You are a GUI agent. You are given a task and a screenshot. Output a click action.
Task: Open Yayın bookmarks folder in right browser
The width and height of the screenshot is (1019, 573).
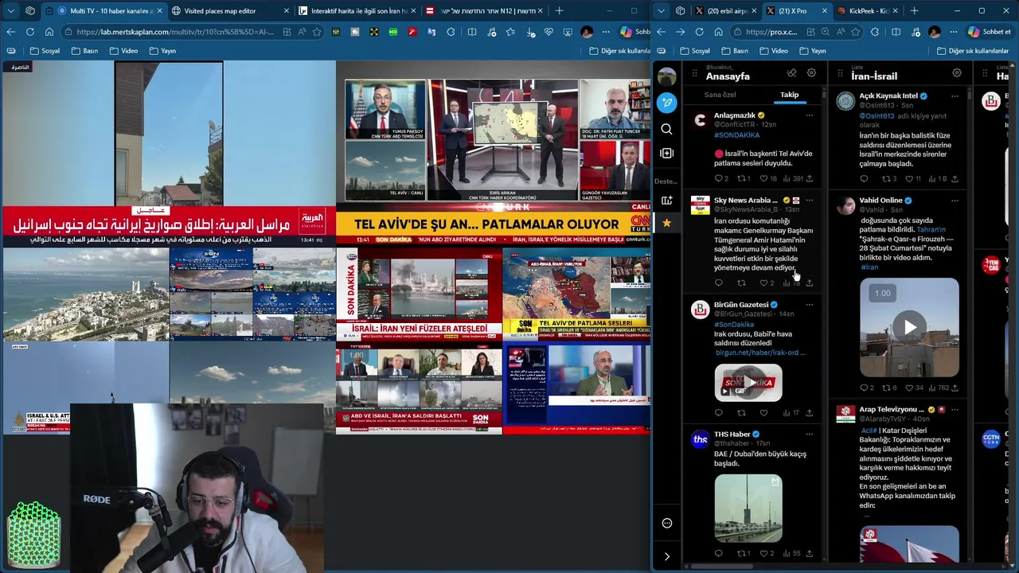coord(812,51)
